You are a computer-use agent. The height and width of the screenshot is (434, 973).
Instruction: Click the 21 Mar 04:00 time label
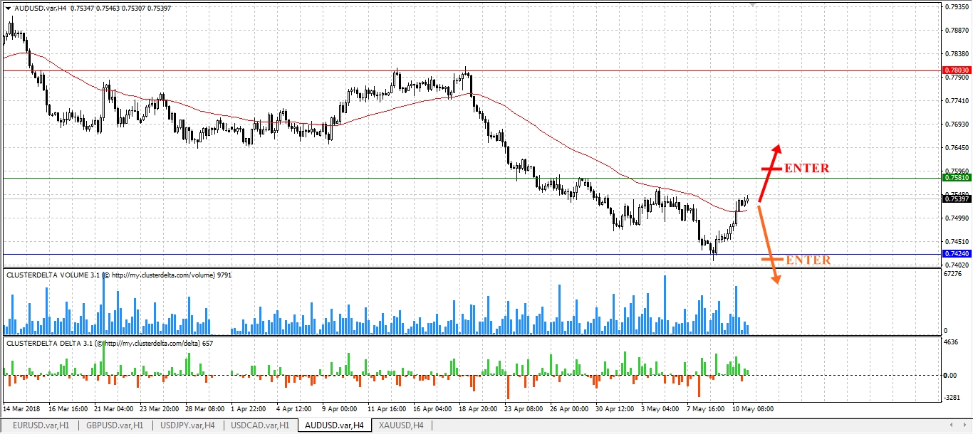(114, 409)
